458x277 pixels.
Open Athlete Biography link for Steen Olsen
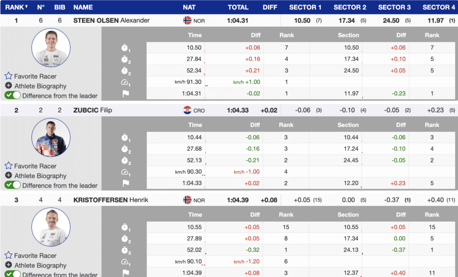click(x=40, y=86)
